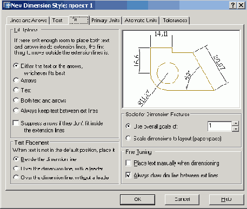This screenshot has width=247, height=209.
Task: Open the Primary Units tab
Action: tap(105, 21)
